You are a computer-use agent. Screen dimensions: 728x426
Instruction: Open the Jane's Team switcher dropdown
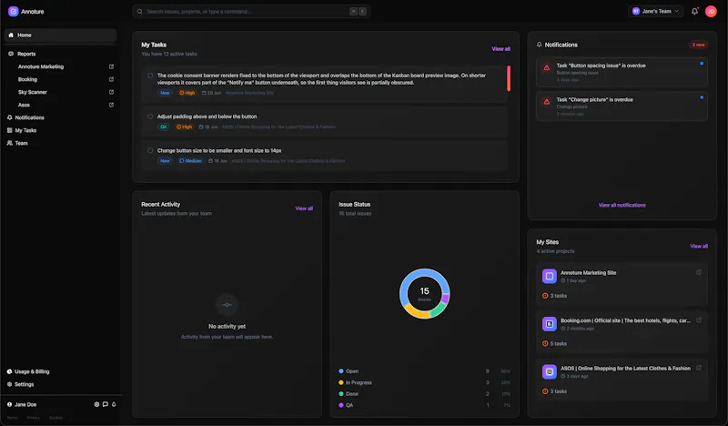point(655,11)
